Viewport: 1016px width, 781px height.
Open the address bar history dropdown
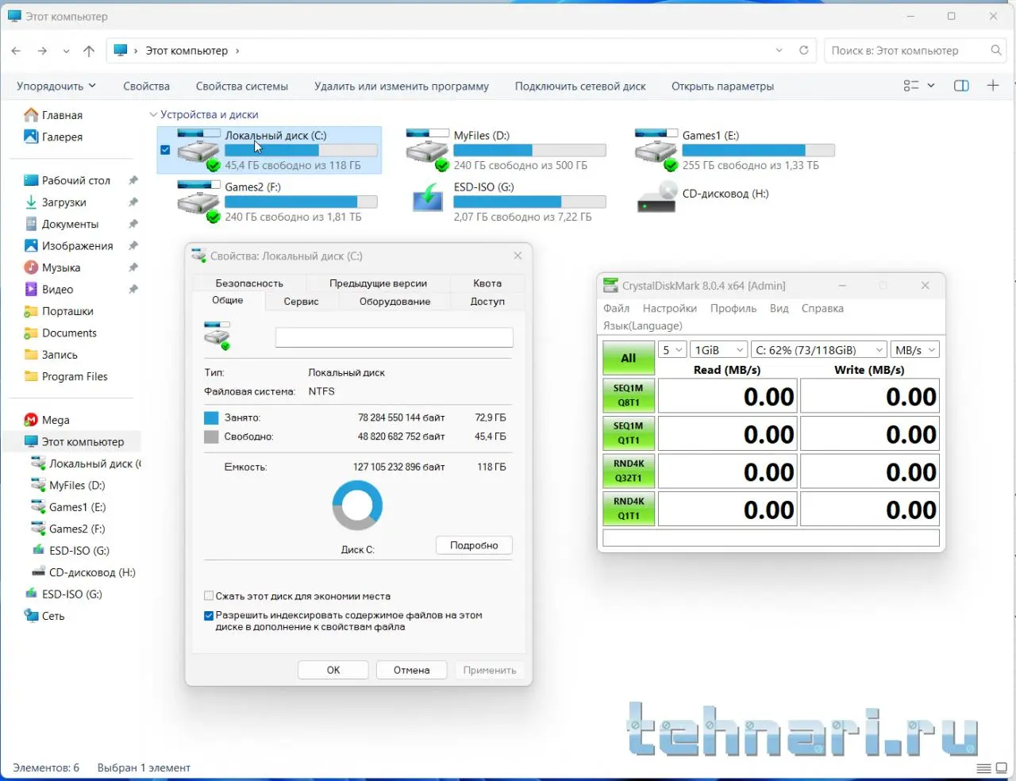click(x=779, y=50)
